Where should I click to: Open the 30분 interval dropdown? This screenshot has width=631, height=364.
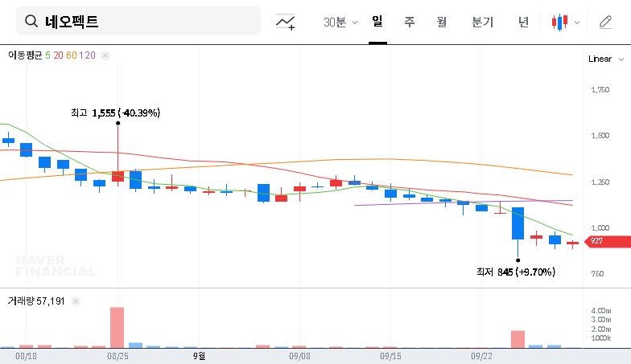[340, 22]
